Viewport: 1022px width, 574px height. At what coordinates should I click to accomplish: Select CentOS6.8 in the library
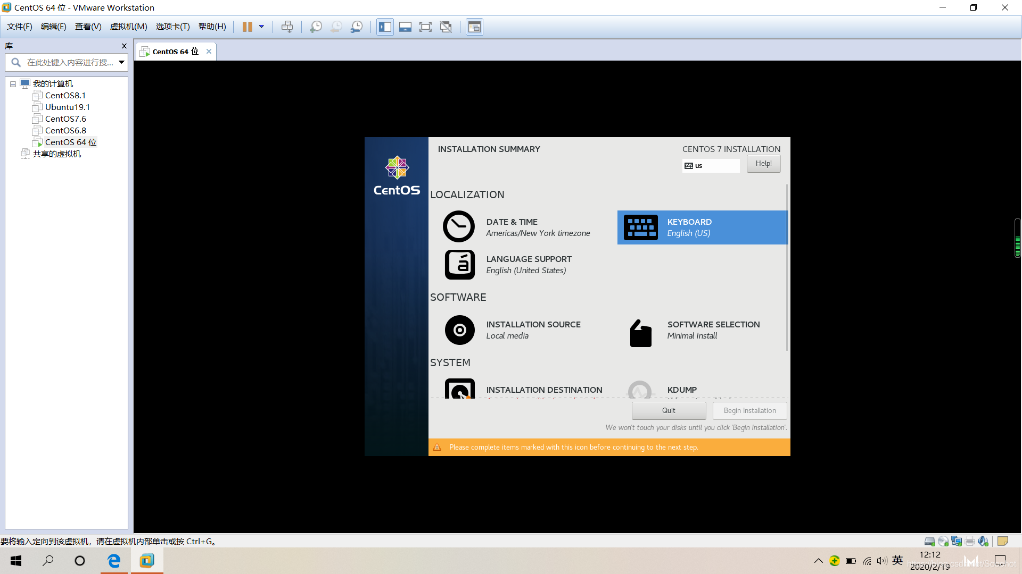tap(65, 131)
